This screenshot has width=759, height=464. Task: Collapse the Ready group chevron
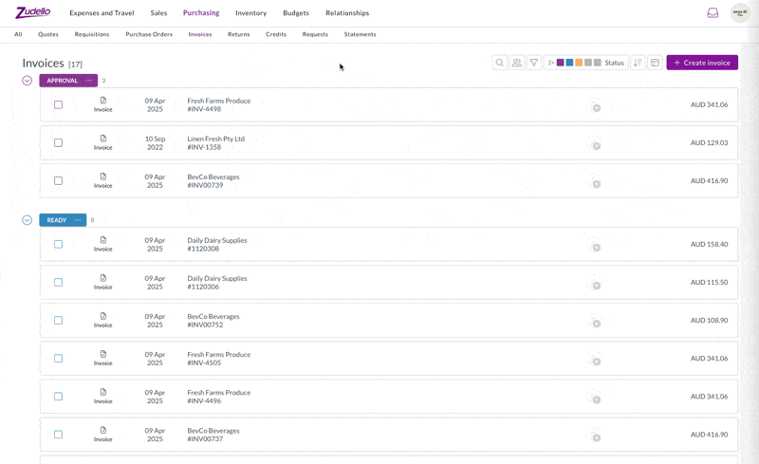(28, 220)
